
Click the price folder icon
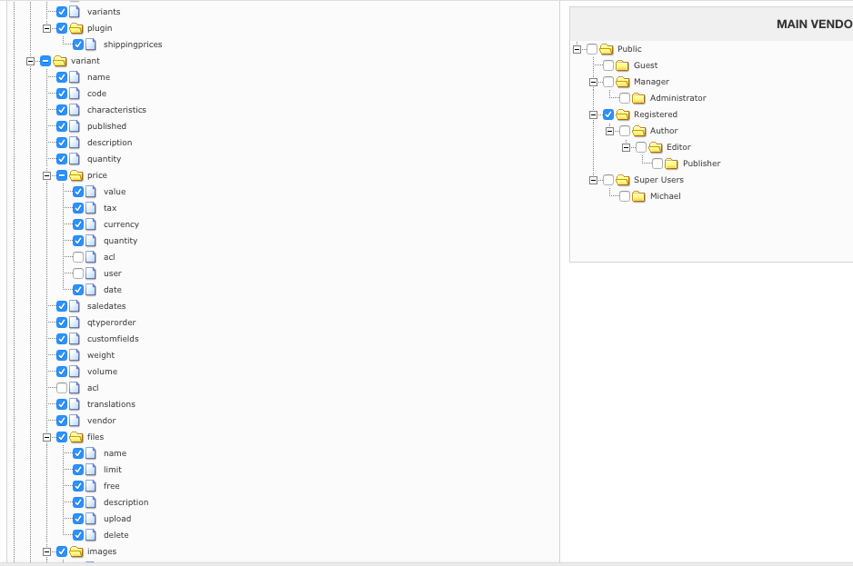(x=76, y=175)
